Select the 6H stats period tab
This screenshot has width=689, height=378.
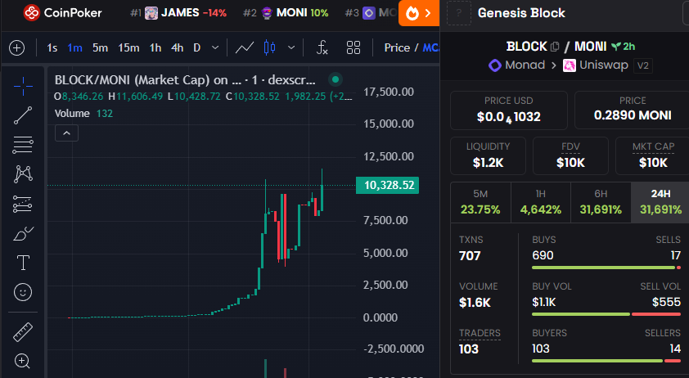[601, 202]
